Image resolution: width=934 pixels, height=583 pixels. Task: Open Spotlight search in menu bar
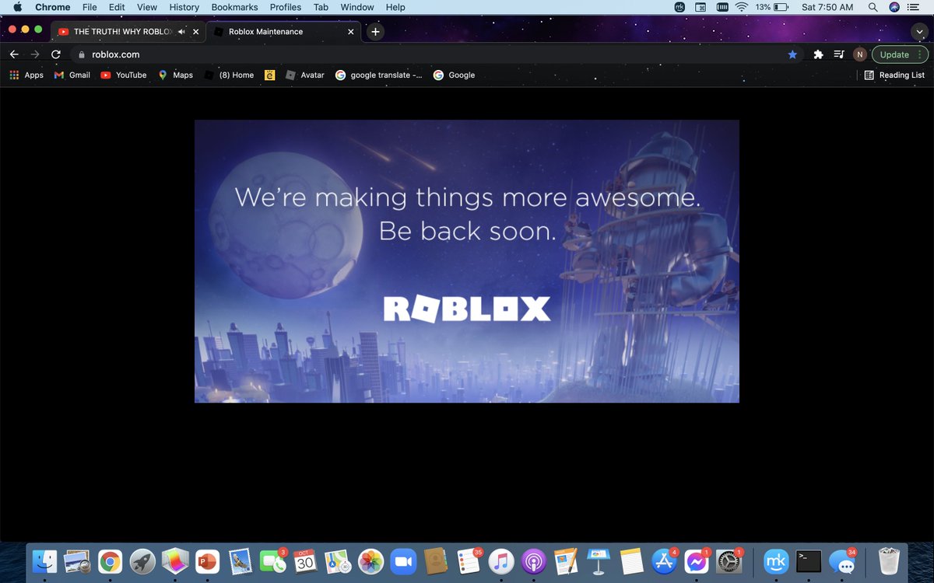(873, 7)
